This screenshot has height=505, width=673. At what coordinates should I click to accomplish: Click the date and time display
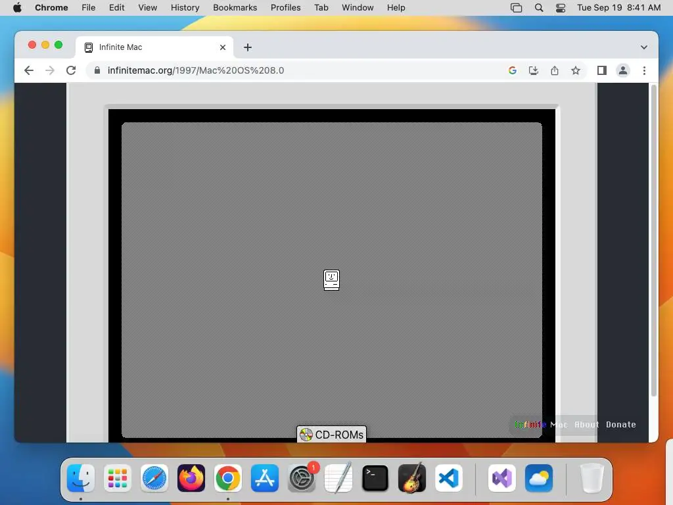pos(618,8)
